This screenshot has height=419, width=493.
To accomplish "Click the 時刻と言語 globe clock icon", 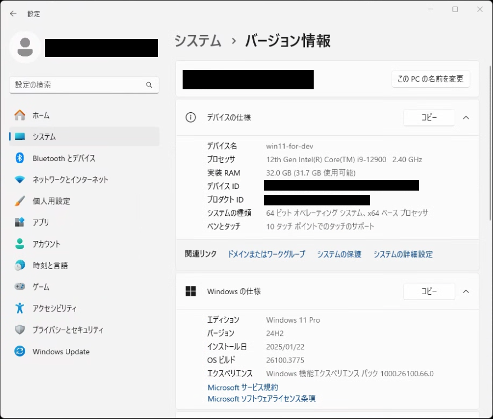I will click(20, 266).
